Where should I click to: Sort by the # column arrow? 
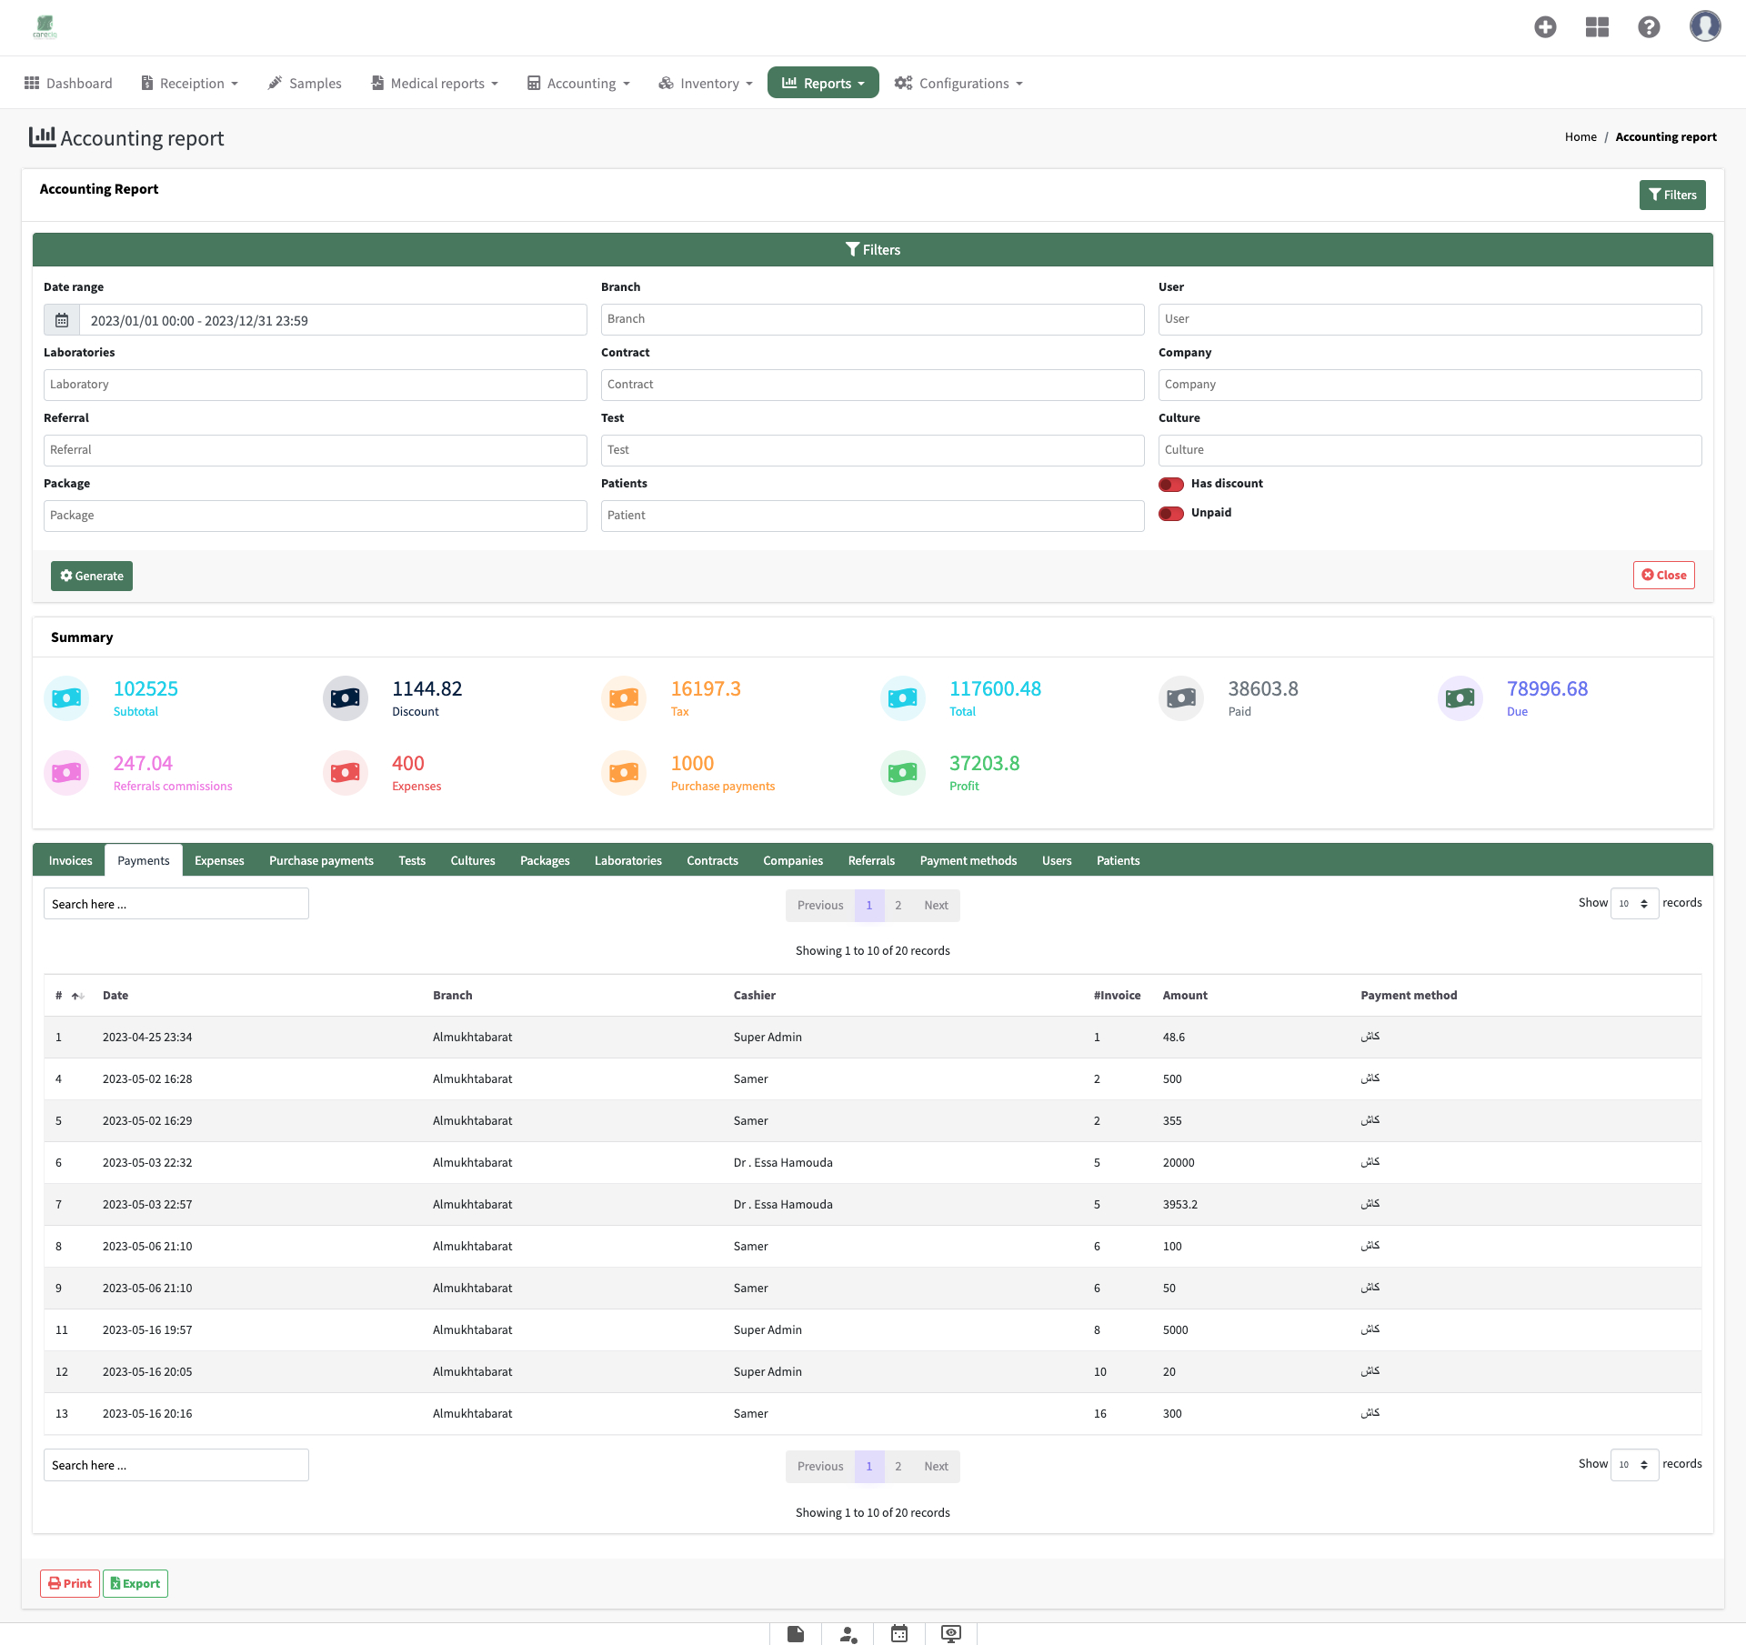click(77, 996)
